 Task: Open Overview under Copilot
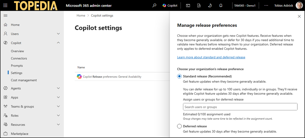click(x=17, y=51)
